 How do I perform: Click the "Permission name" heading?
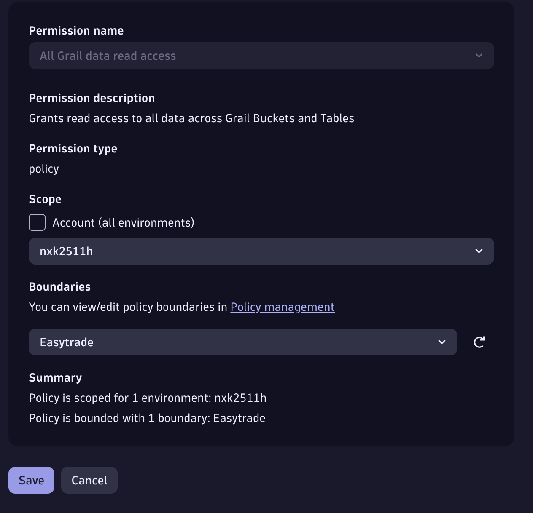(76, 31)
